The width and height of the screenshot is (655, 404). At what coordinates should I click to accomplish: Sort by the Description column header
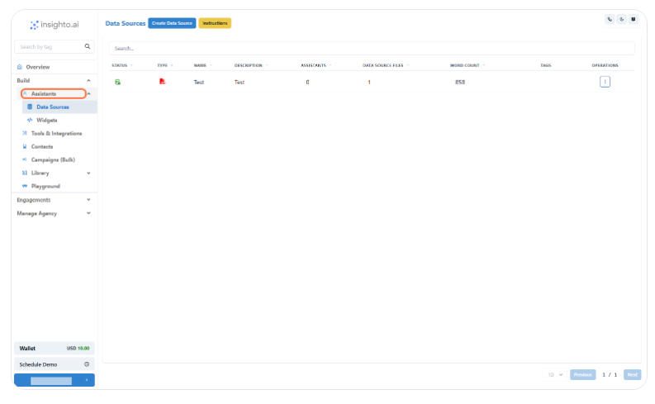[251, 65]
